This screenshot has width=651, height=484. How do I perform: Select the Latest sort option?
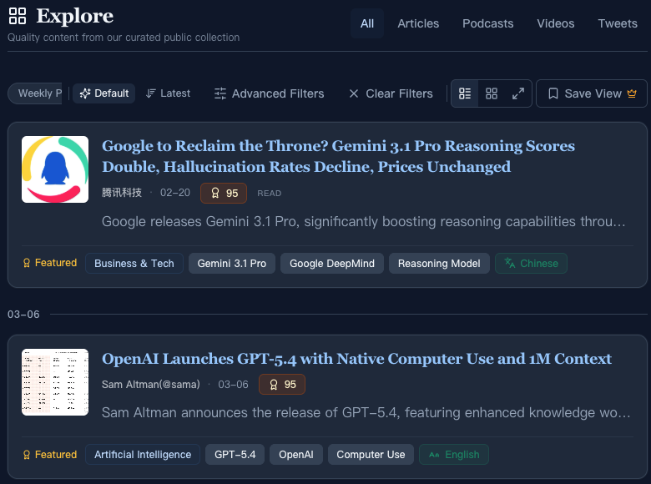pyautogui.click(x=168, y=93)
